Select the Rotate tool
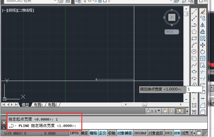214x137 pixels. tap(203, 52)
